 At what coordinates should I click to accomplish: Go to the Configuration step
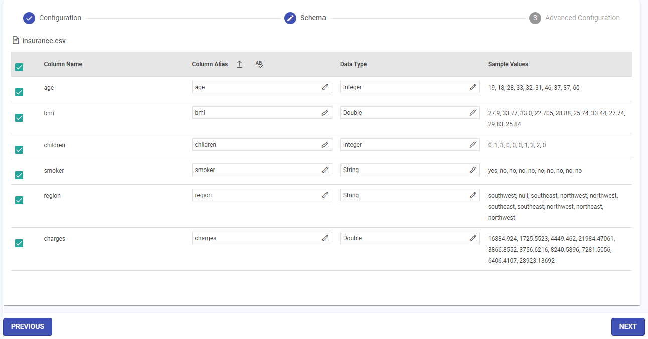29,18
